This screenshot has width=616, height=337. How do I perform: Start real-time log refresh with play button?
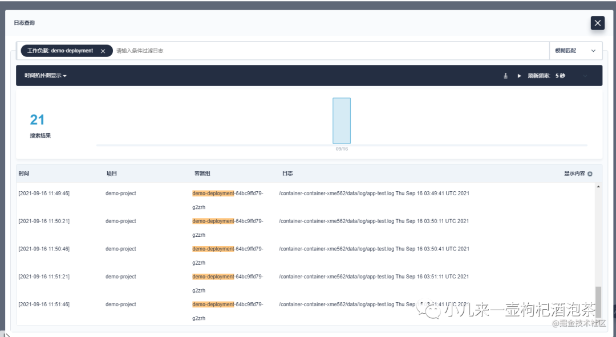coord(519,76)
